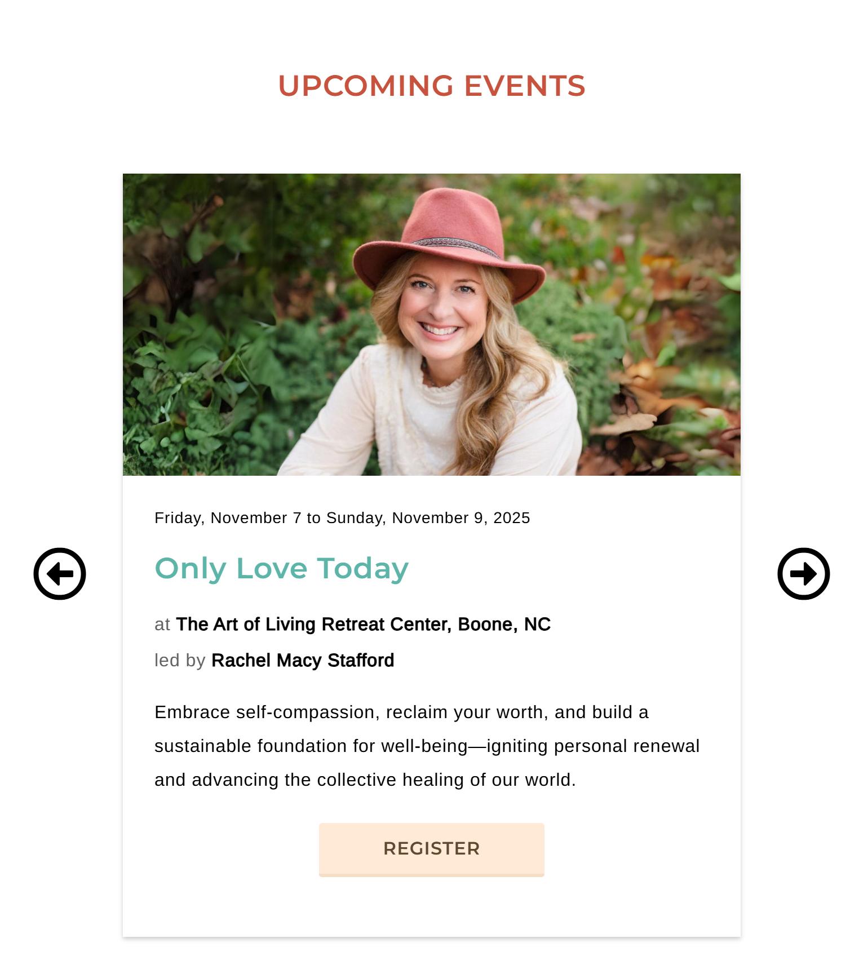Click the November 9, 2025 end date
Screen dimensions: 859x956
coord(461,518)
